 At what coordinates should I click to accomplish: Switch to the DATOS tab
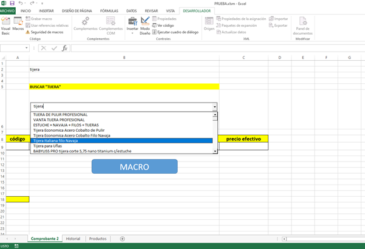click(x=131, y=11)
